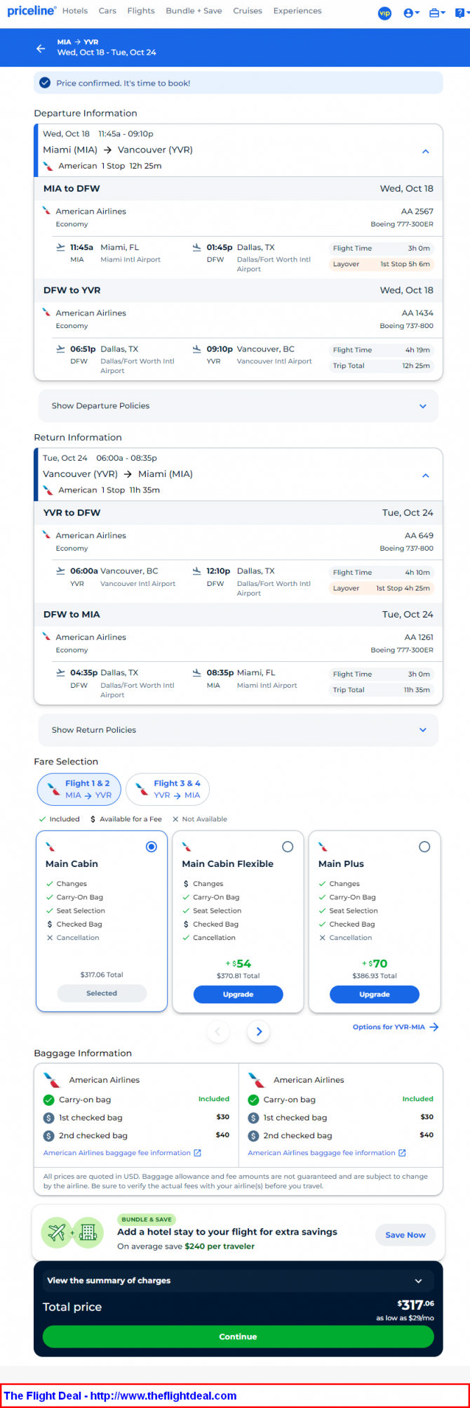
Task: Select the Main Cabin fare radio button
Action: 151,847
